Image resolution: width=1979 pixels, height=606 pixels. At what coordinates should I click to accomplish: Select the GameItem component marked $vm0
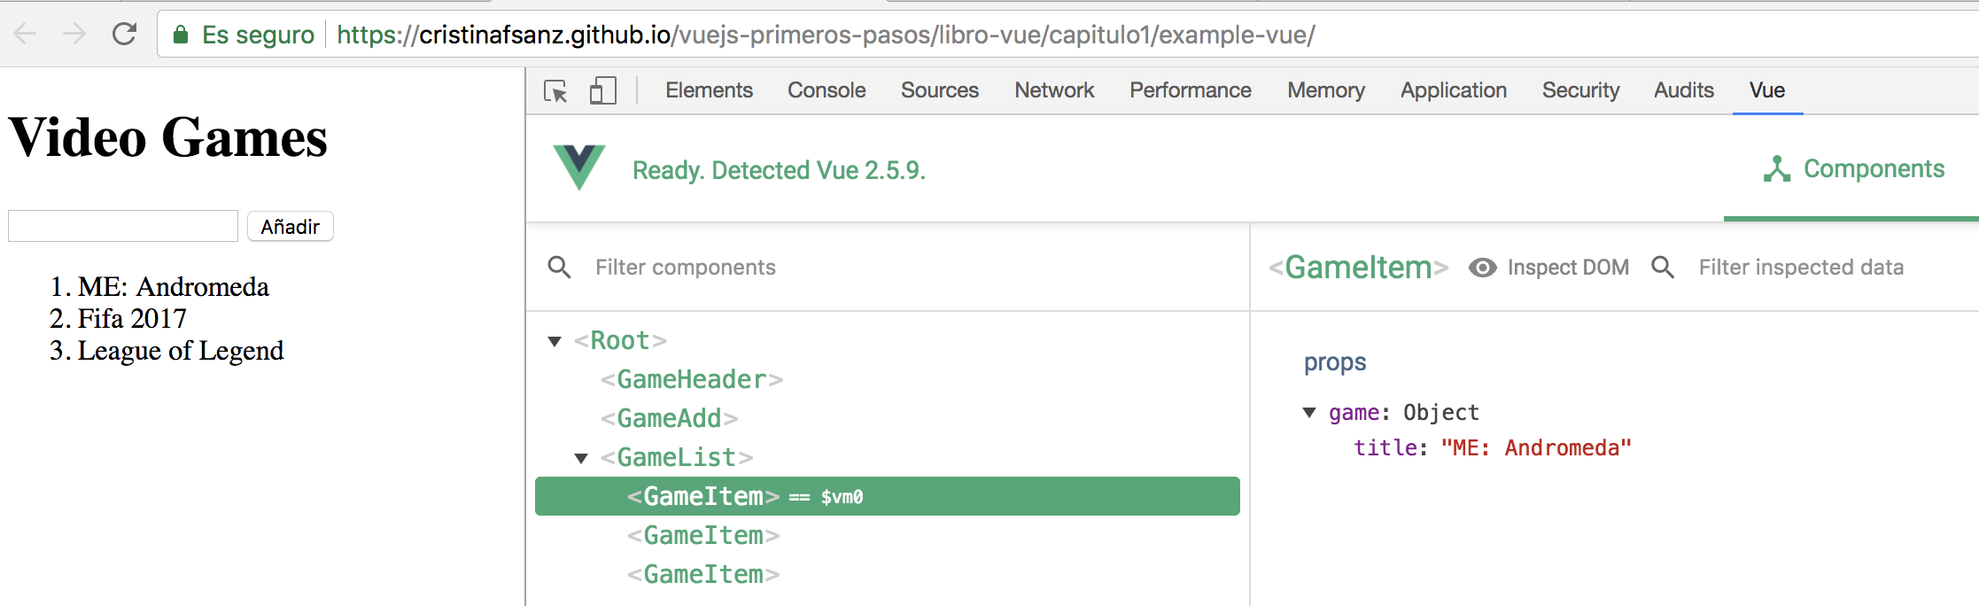702,496
